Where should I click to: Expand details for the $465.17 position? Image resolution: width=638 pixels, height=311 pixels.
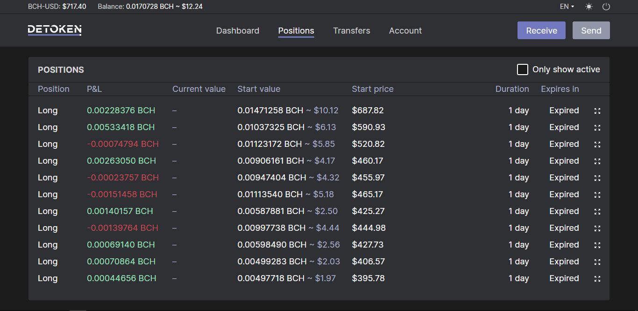pos(597,195)
